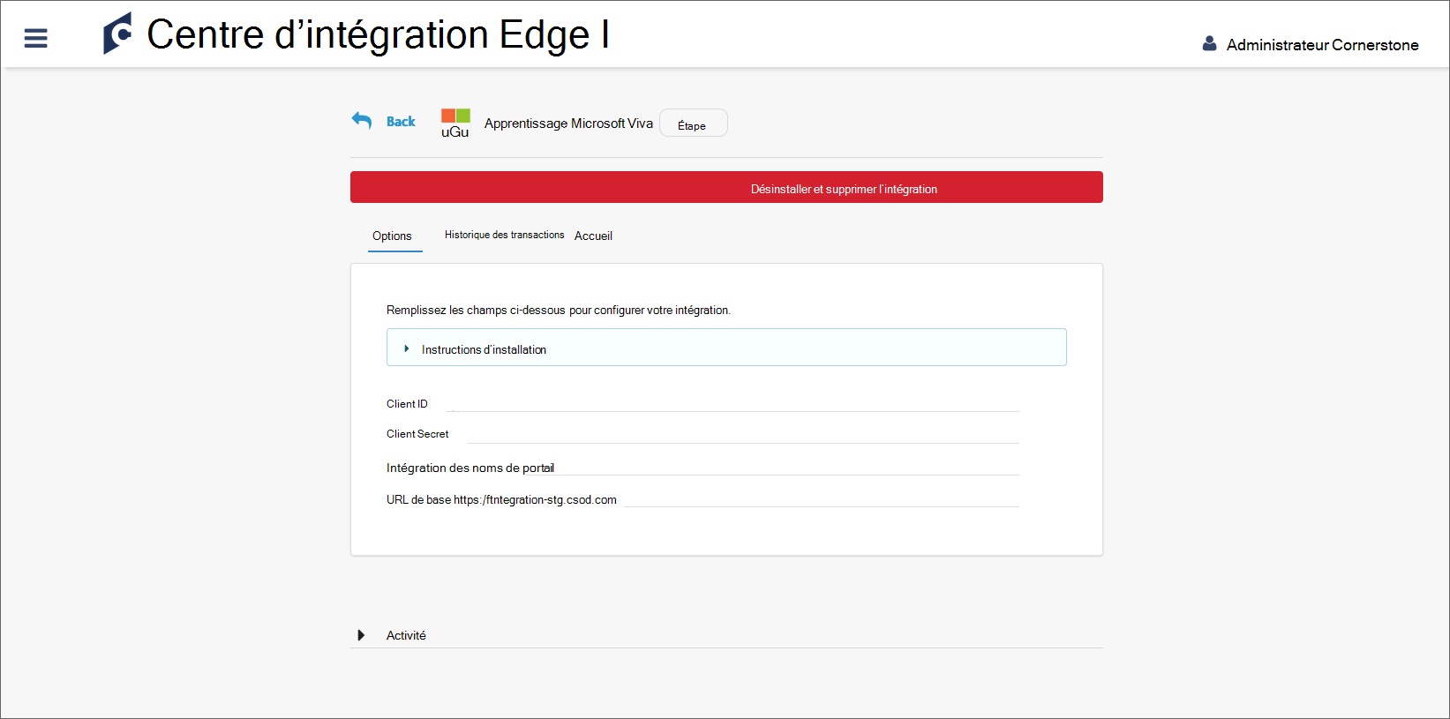The height and width of the screenshot is (719, 1450).
Task: Open the Accueil tab
Action: pos(593,236)
